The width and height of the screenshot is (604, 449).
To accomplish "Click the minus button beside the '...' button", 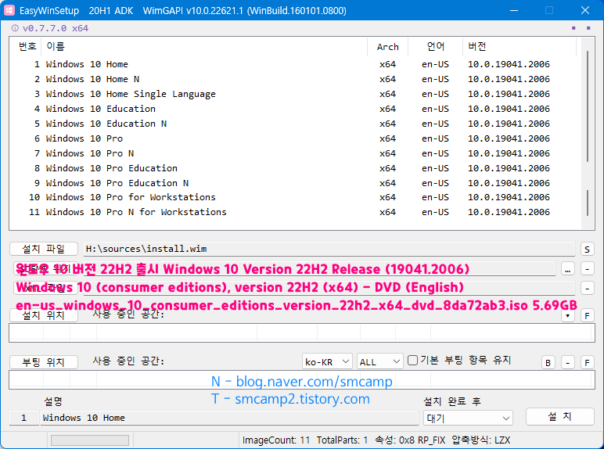I will tap(587, 269).
